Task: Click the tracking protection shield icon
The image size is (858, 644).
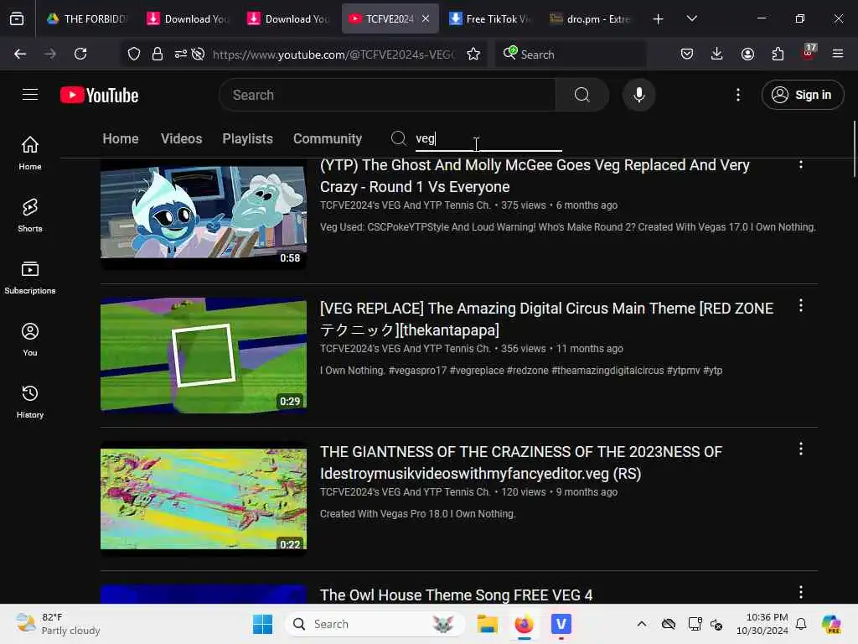Action: point(134,54)
